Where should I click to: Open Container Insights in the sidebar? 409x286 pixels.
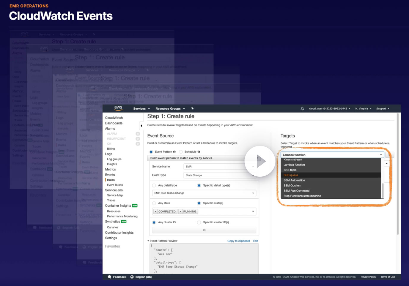point(118,206)
